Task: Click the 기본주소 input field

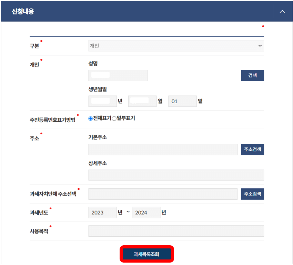Action: pos(163,150)
